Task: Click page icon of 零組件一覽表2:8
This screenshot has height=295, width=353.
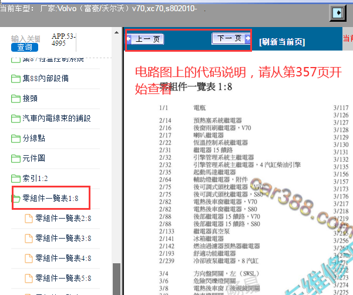Action: tap(29, 219)
